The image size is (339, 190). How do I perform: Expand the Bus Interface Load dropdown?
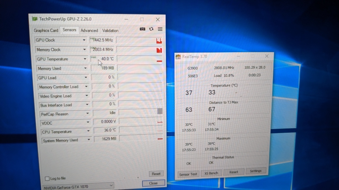tap(87, 105)
